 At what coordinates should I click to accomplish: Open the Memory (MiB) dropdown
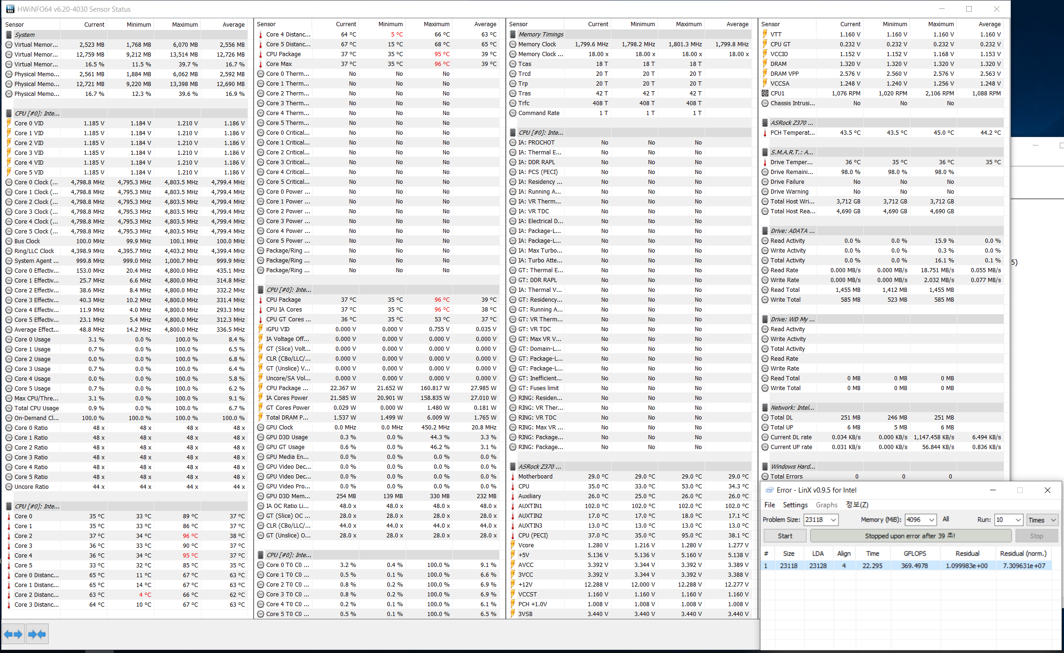pos(932,520)
